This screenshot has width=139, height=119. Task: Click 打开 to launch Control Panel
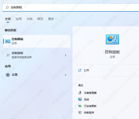pyautogui.click(x=87, y=70)
